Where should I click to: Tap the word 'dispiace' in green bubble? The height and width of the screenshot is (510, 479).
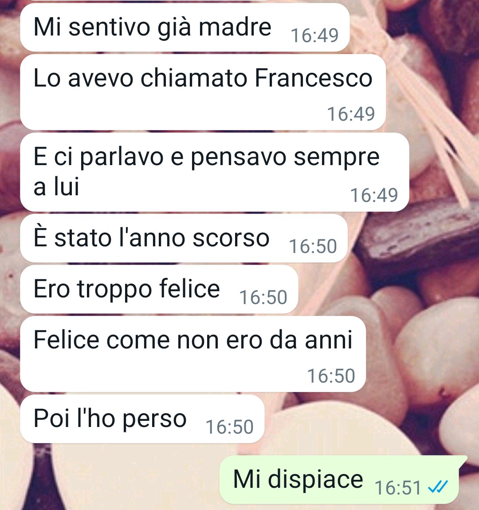point(315,480)
